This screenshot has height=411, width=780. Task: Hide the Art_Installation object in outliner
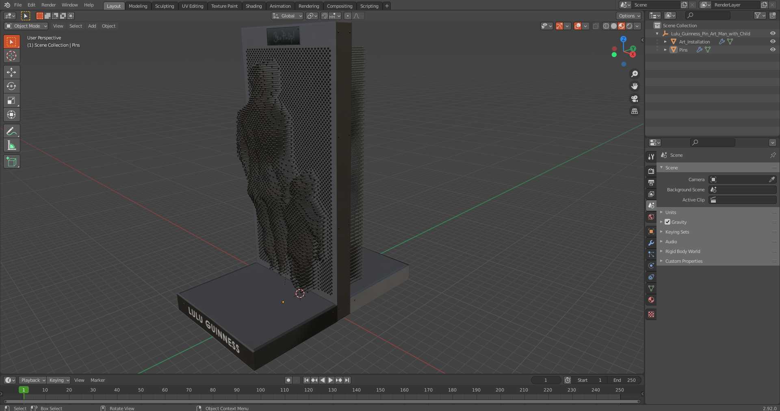point(773,41)
